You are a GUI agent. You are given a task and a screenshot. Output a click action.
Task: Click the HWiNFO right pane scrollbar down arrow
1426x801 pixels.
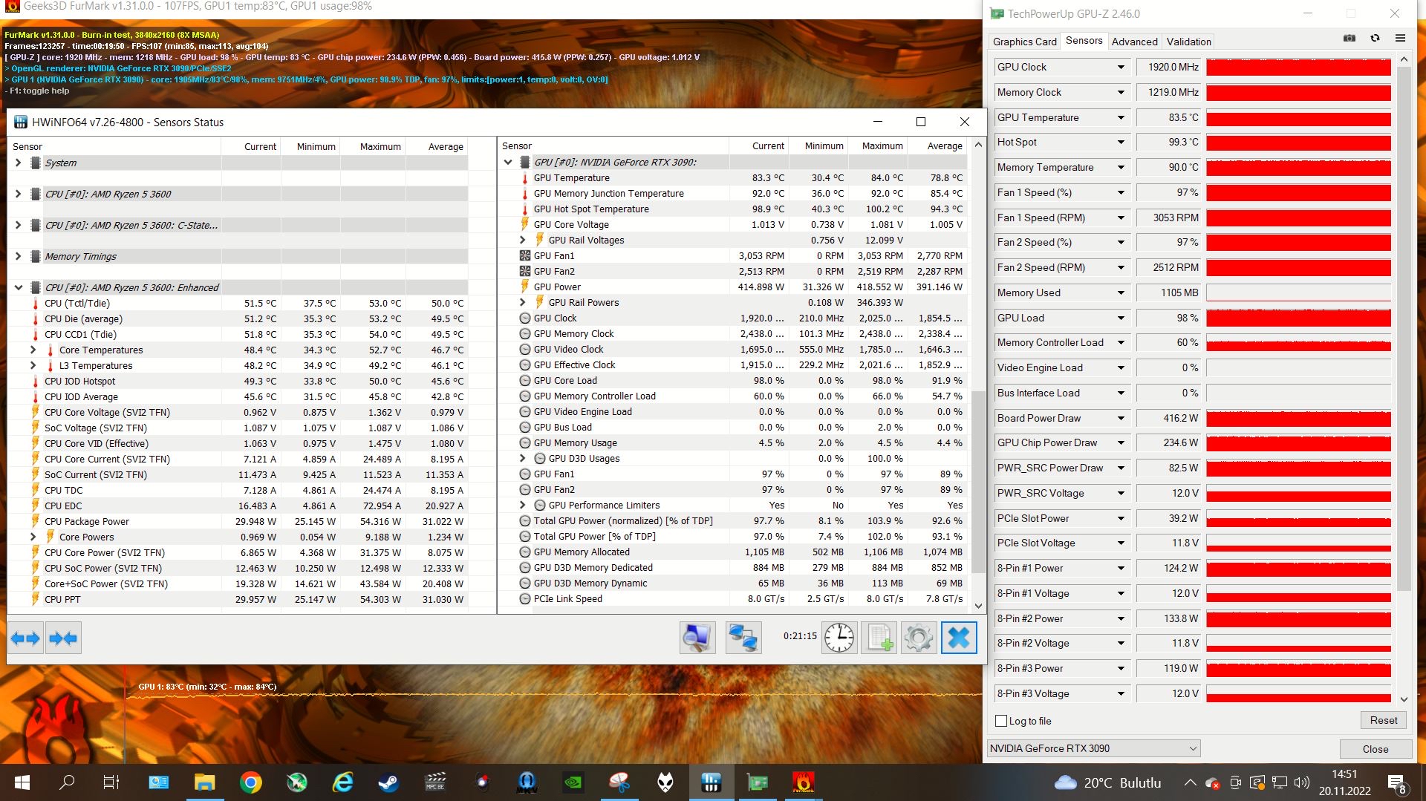[x=978, y=606]
